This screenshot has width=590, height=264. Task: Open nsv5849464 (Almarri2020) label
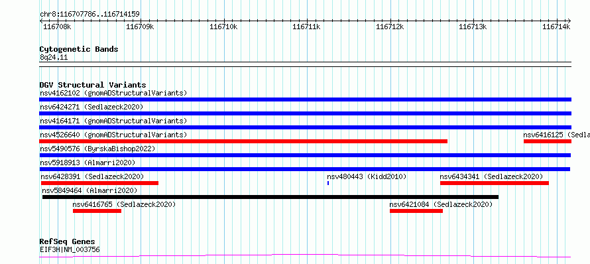[89, 190]
